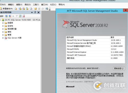Viewport: 128px width, 93px height.
Task: Refresh the Object Explorer tree
Action: click(x=20, y=16)
